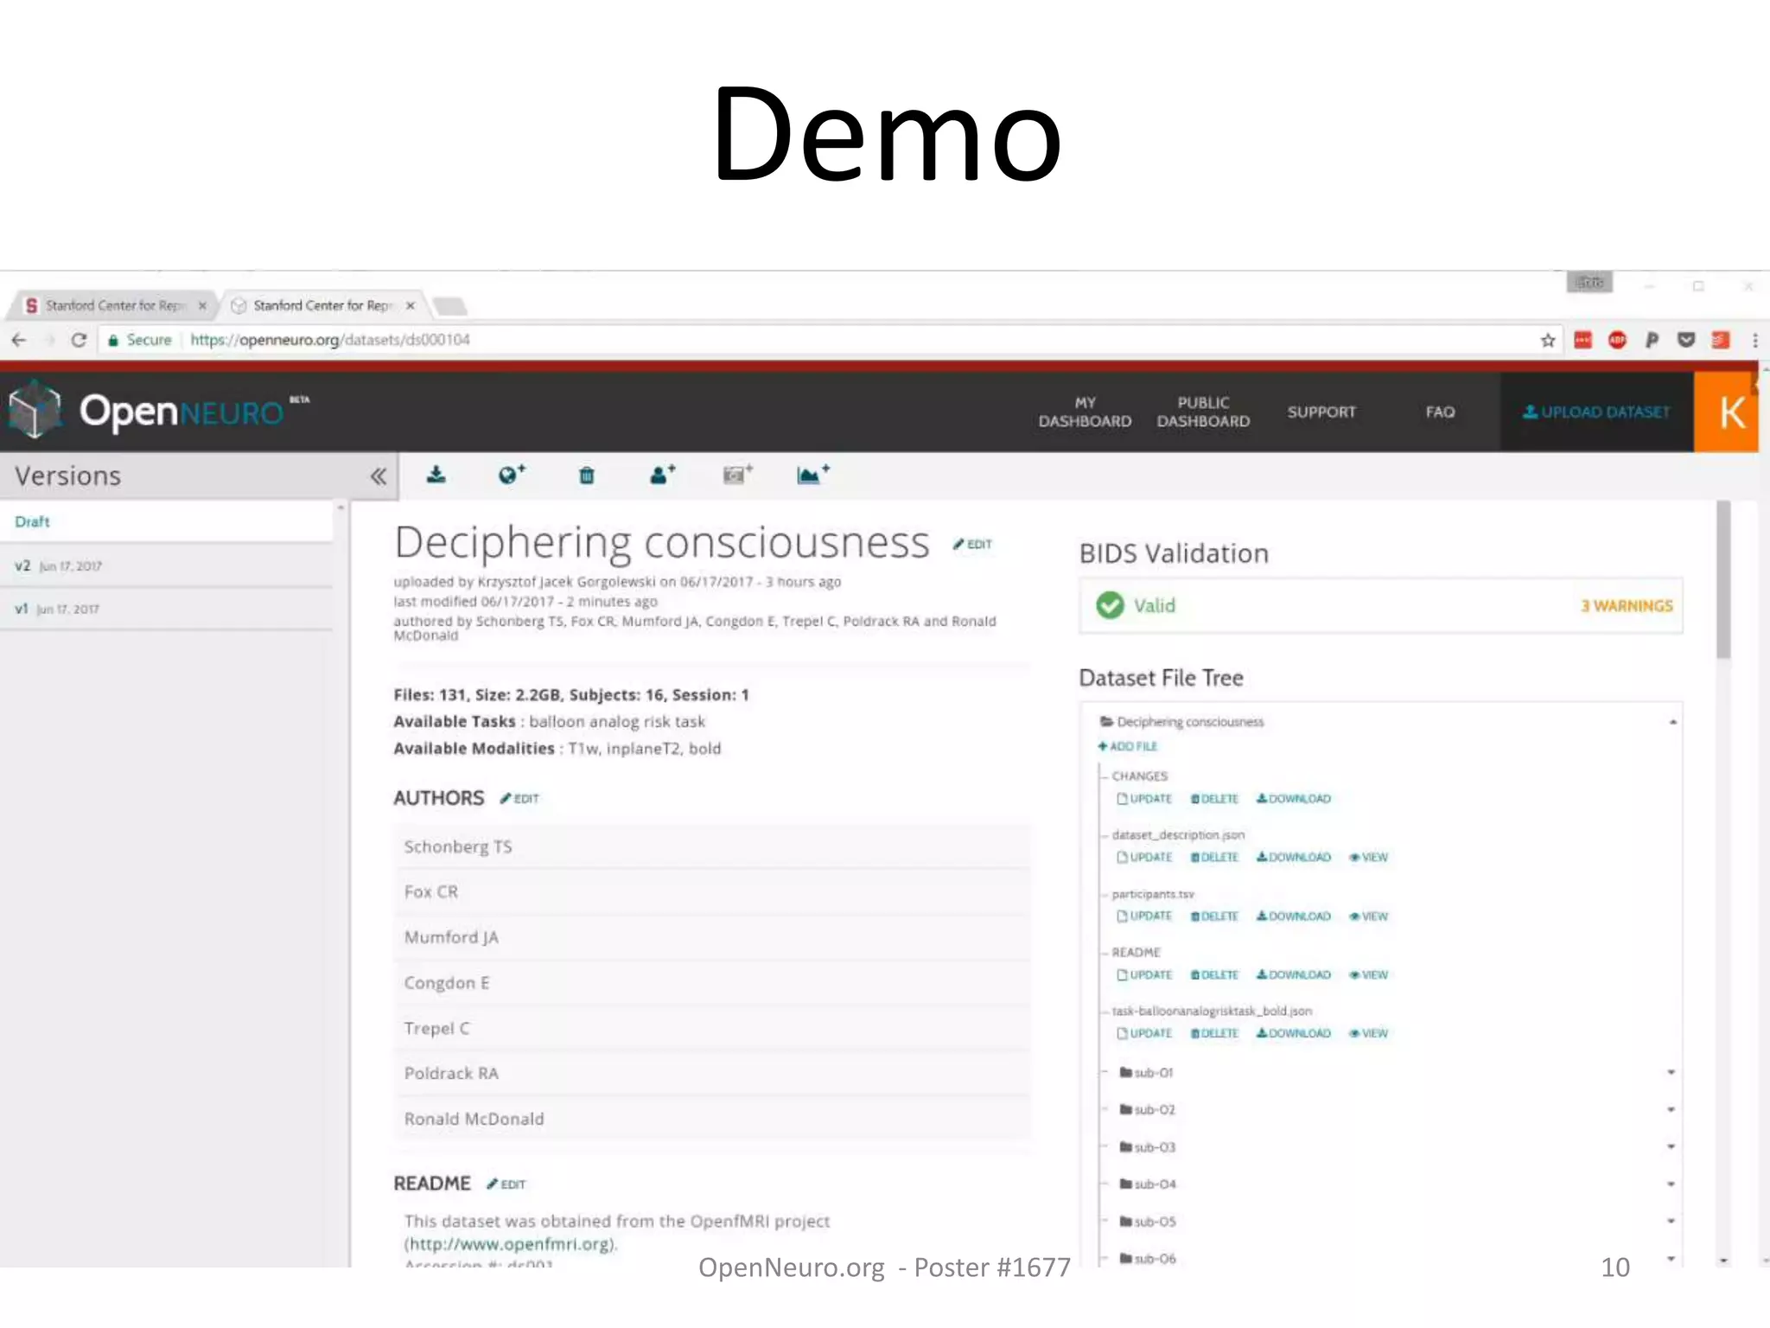
Task: Click the download dataset toolbar icon
Action: [x=436, y=475]
